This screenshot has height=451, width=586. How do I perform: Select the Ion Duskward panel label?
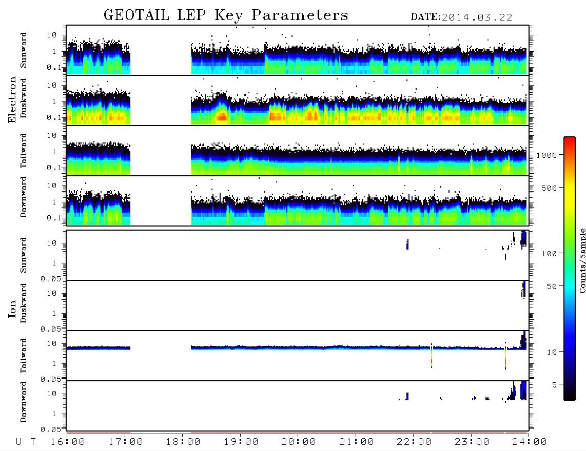point(24,303)
